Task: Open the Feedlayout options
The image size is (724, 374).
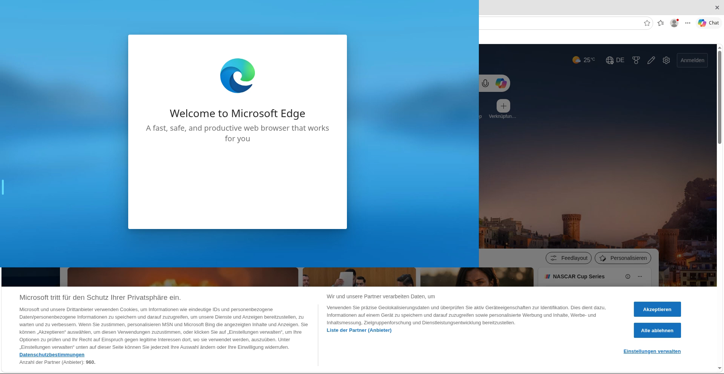Action: 569,258
